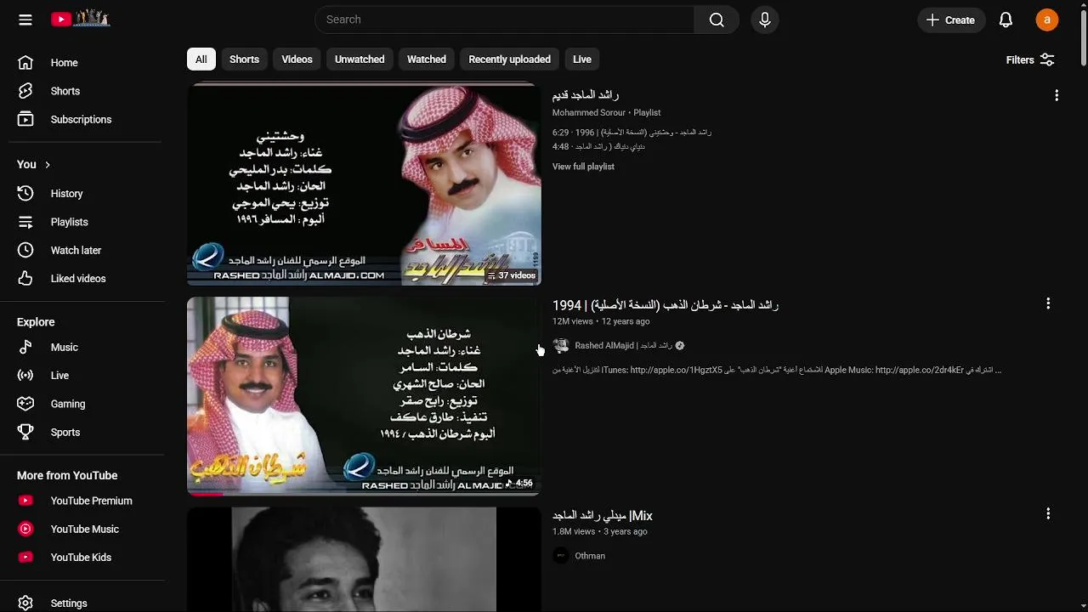The height and width of the screenshot is (612, 1088).
Task: Click the Live broadcast icon
Action: click(x=25, y=375)
